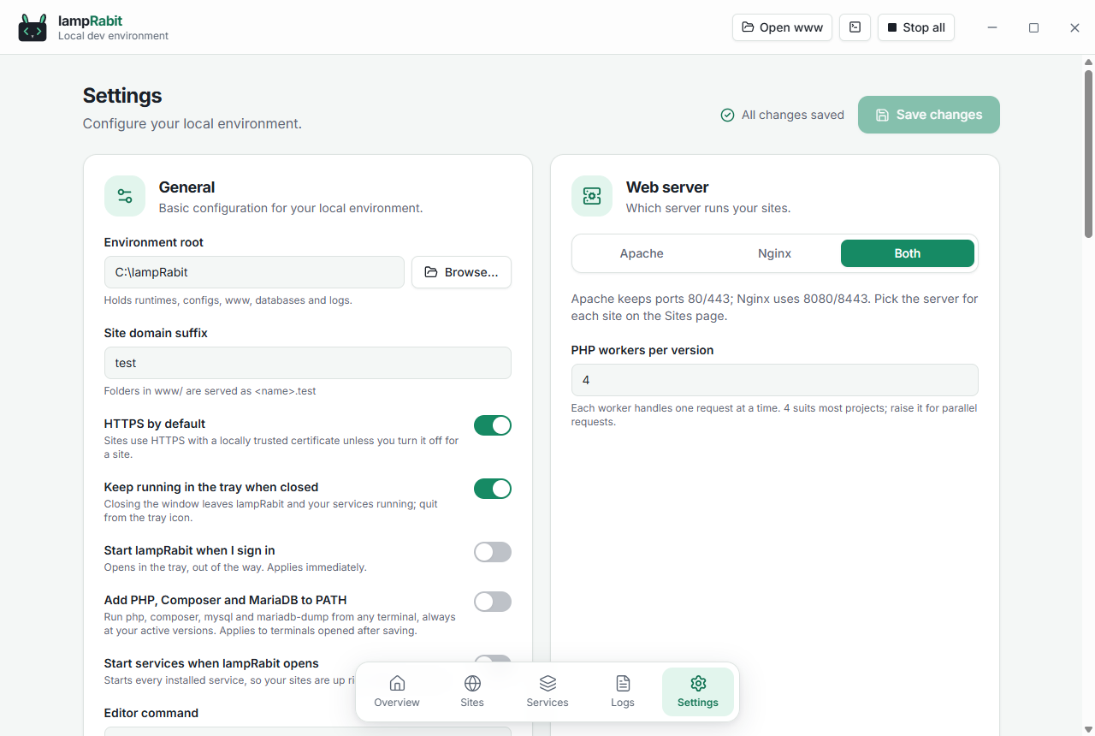Enable Start lampRabit when I sign in
The image size is (1095, 736).
493,552
